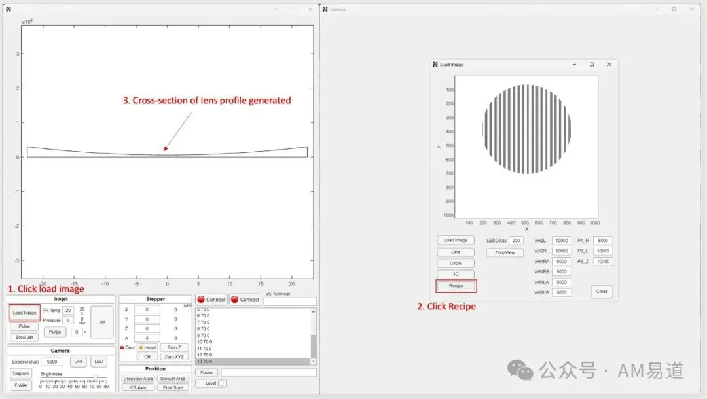Screen dimensions: 707x399
Task: Click Connect button adjacent to uC Terminal field
Action: point(245,300)
